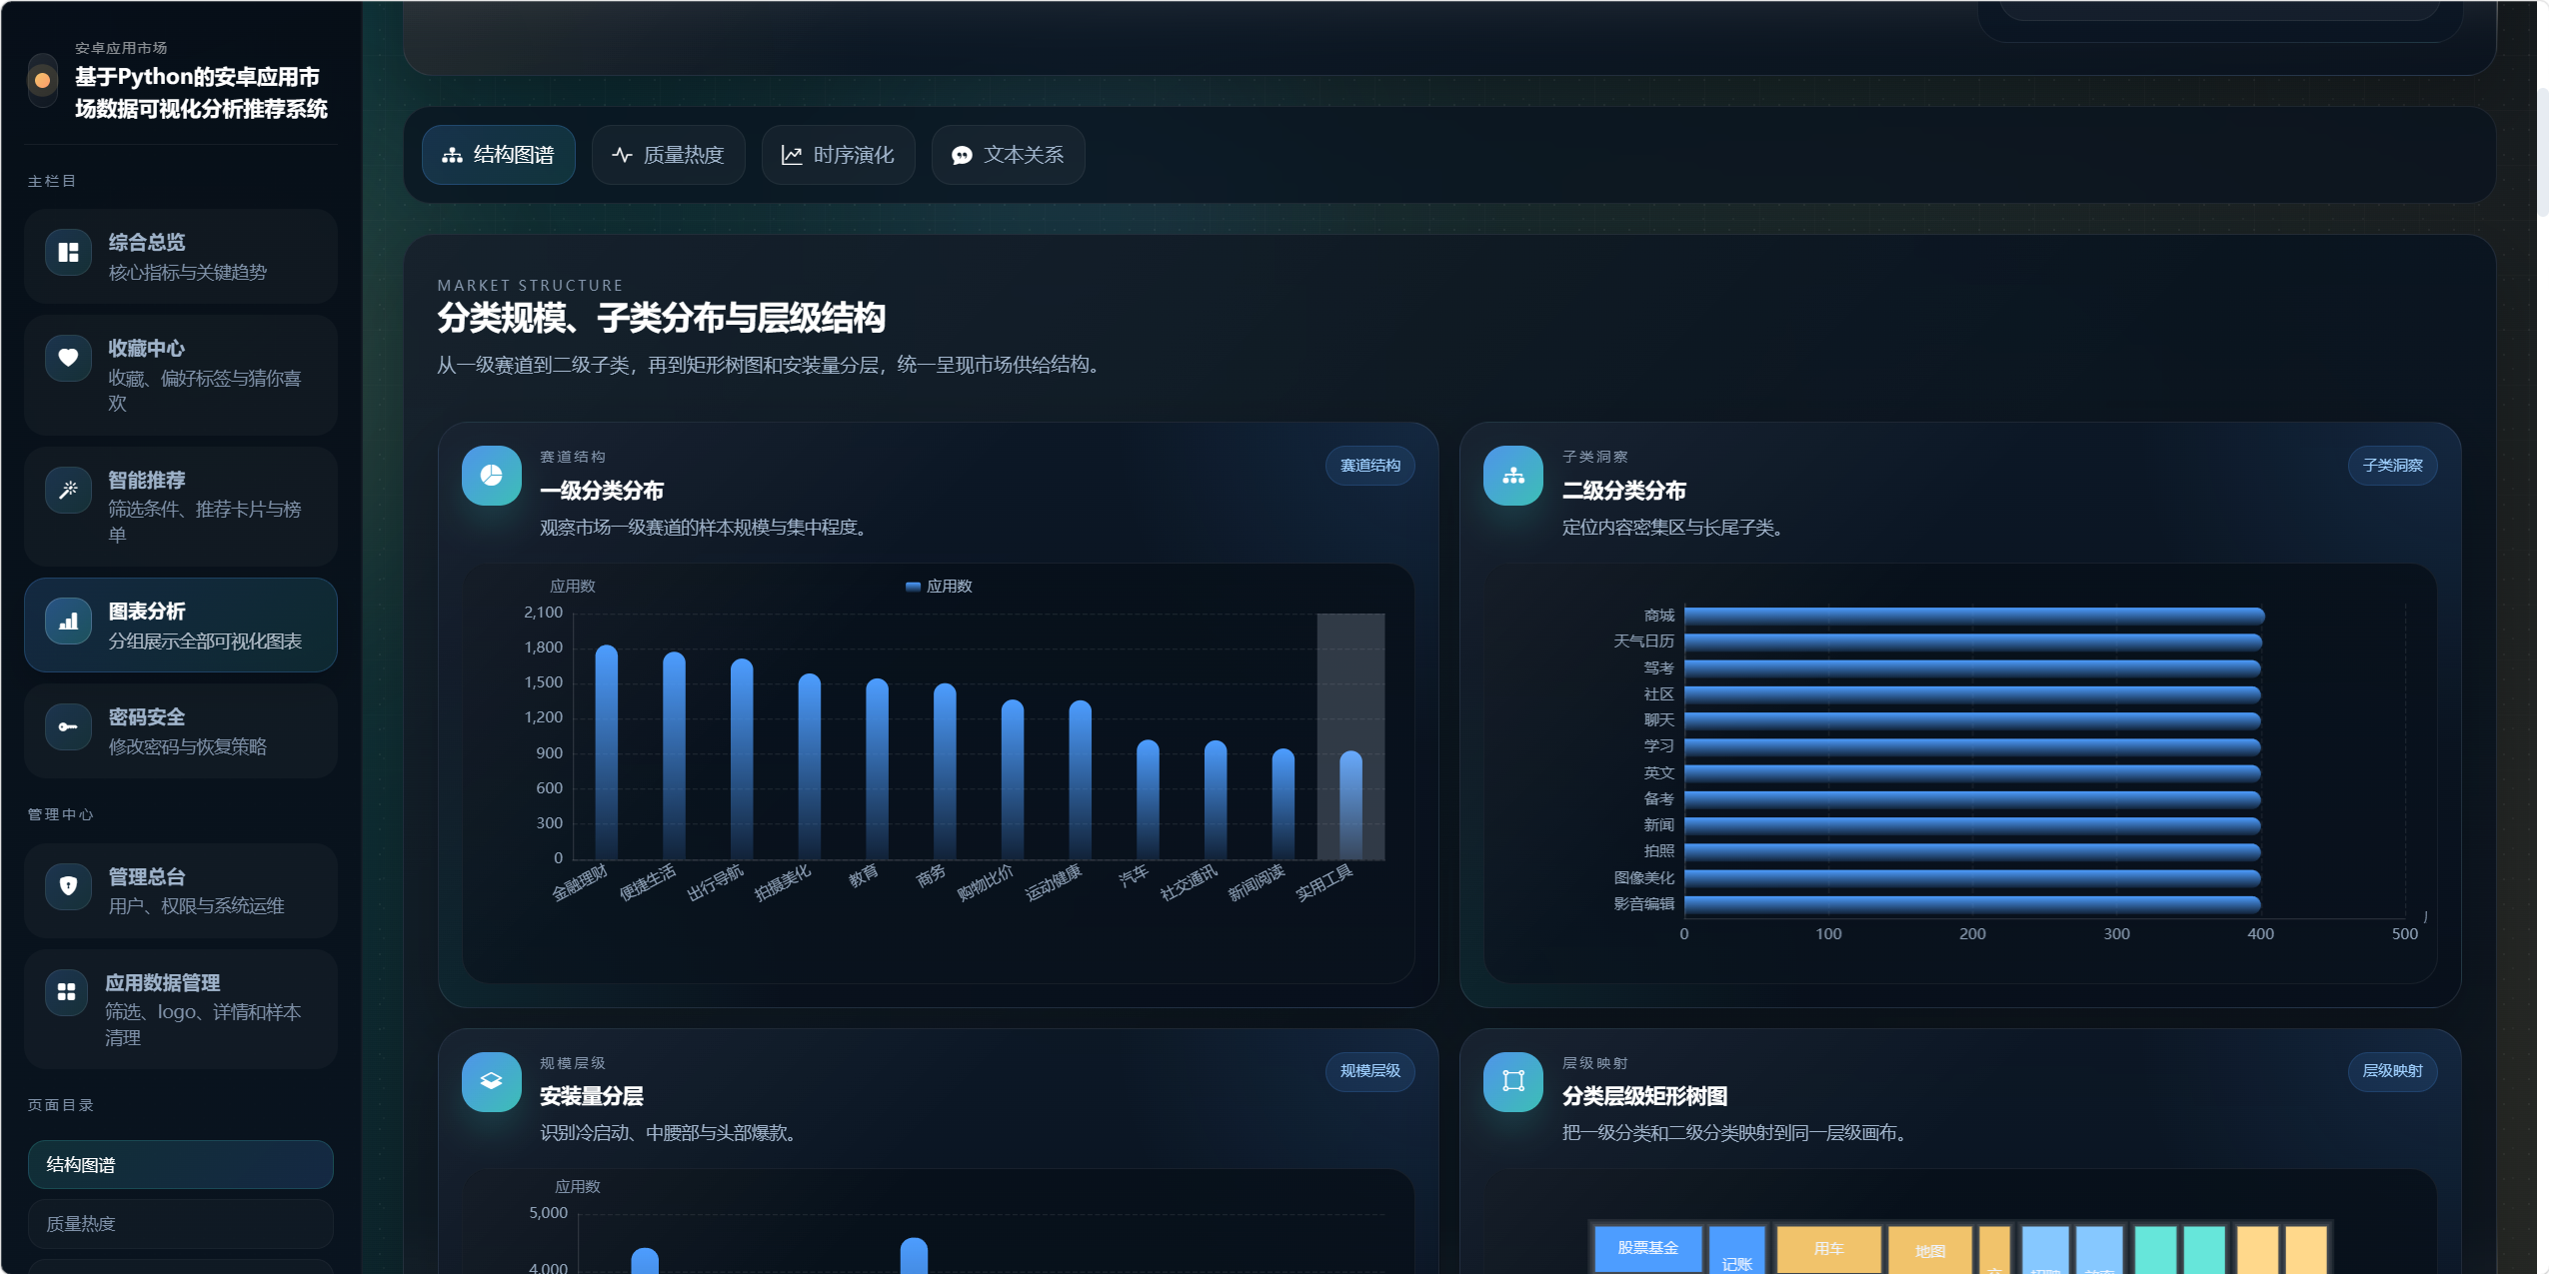Click the shield icon for 管理总台
Viewport: 2549px width, 1274px height.
tap(68, 885)
